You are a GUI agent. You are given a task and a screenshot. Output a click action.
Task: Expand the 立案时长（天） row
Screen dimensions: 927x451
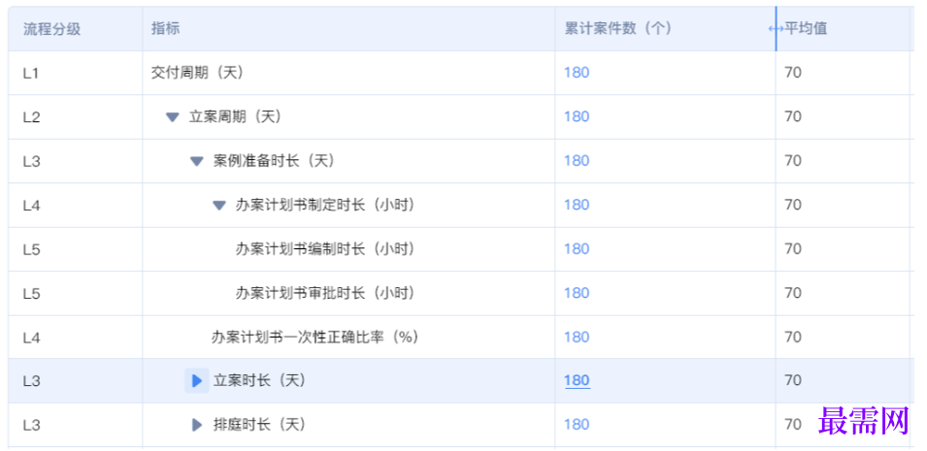(x=197, y=381)
